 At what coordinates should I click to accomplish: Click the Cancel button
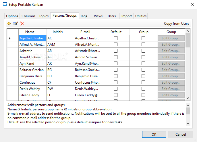click(181, 135)
